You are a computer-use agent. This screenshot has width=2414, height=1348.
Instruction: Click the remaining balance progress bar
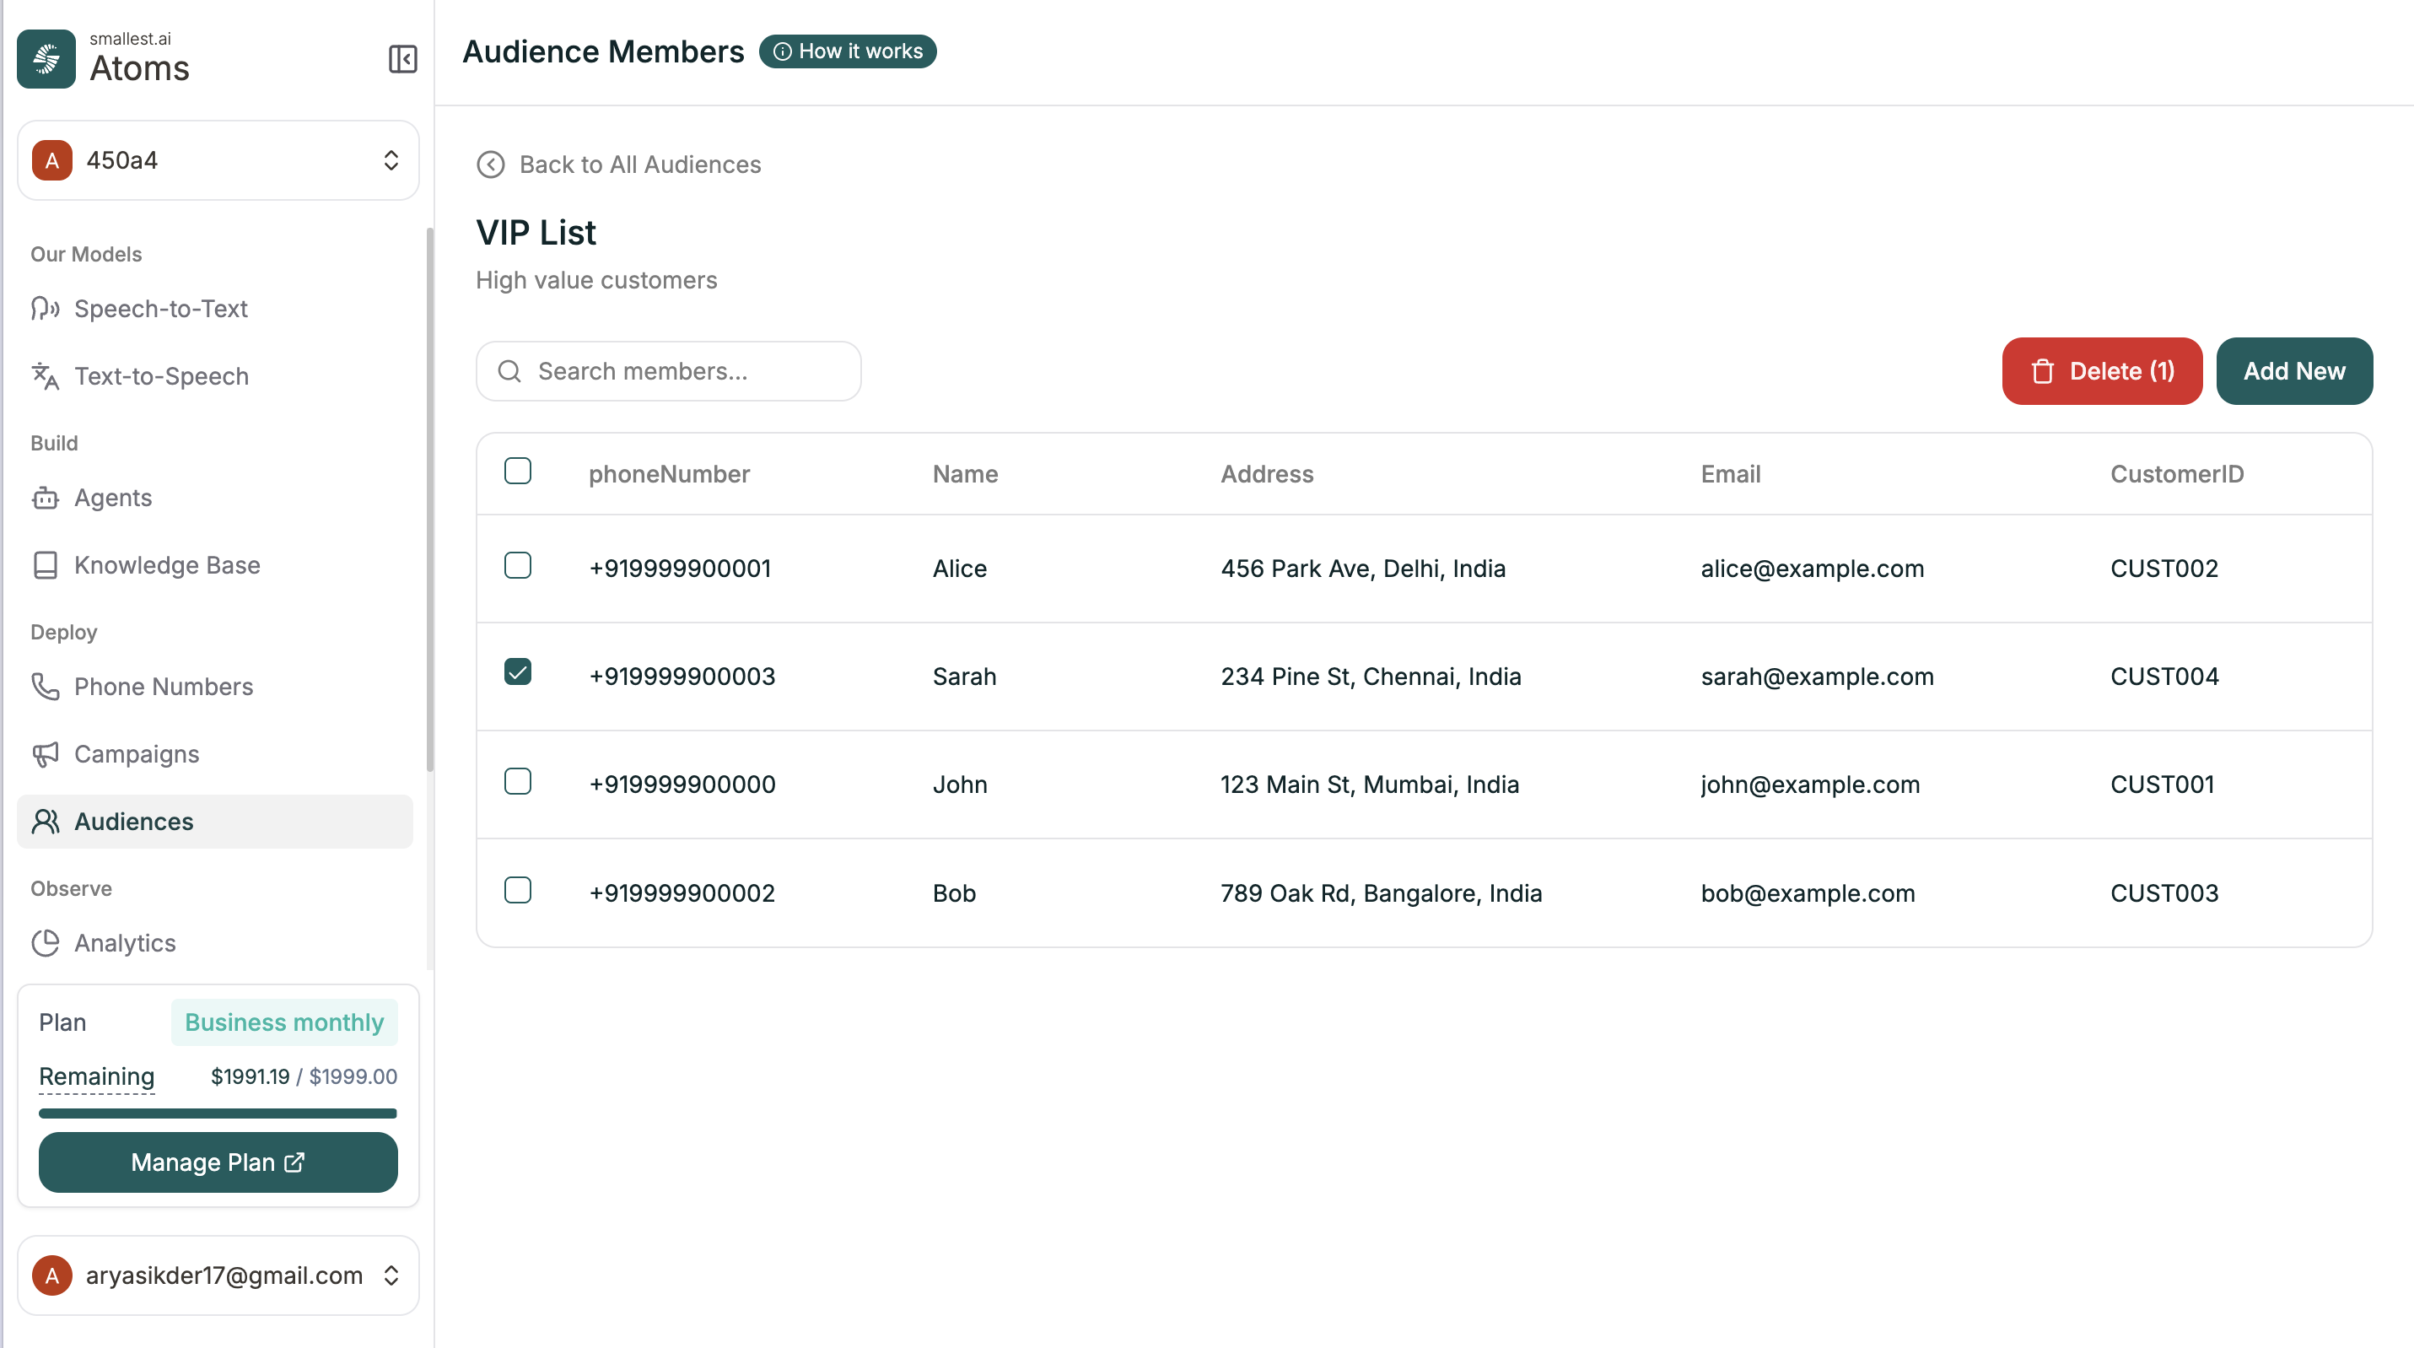click(218, 1113)
